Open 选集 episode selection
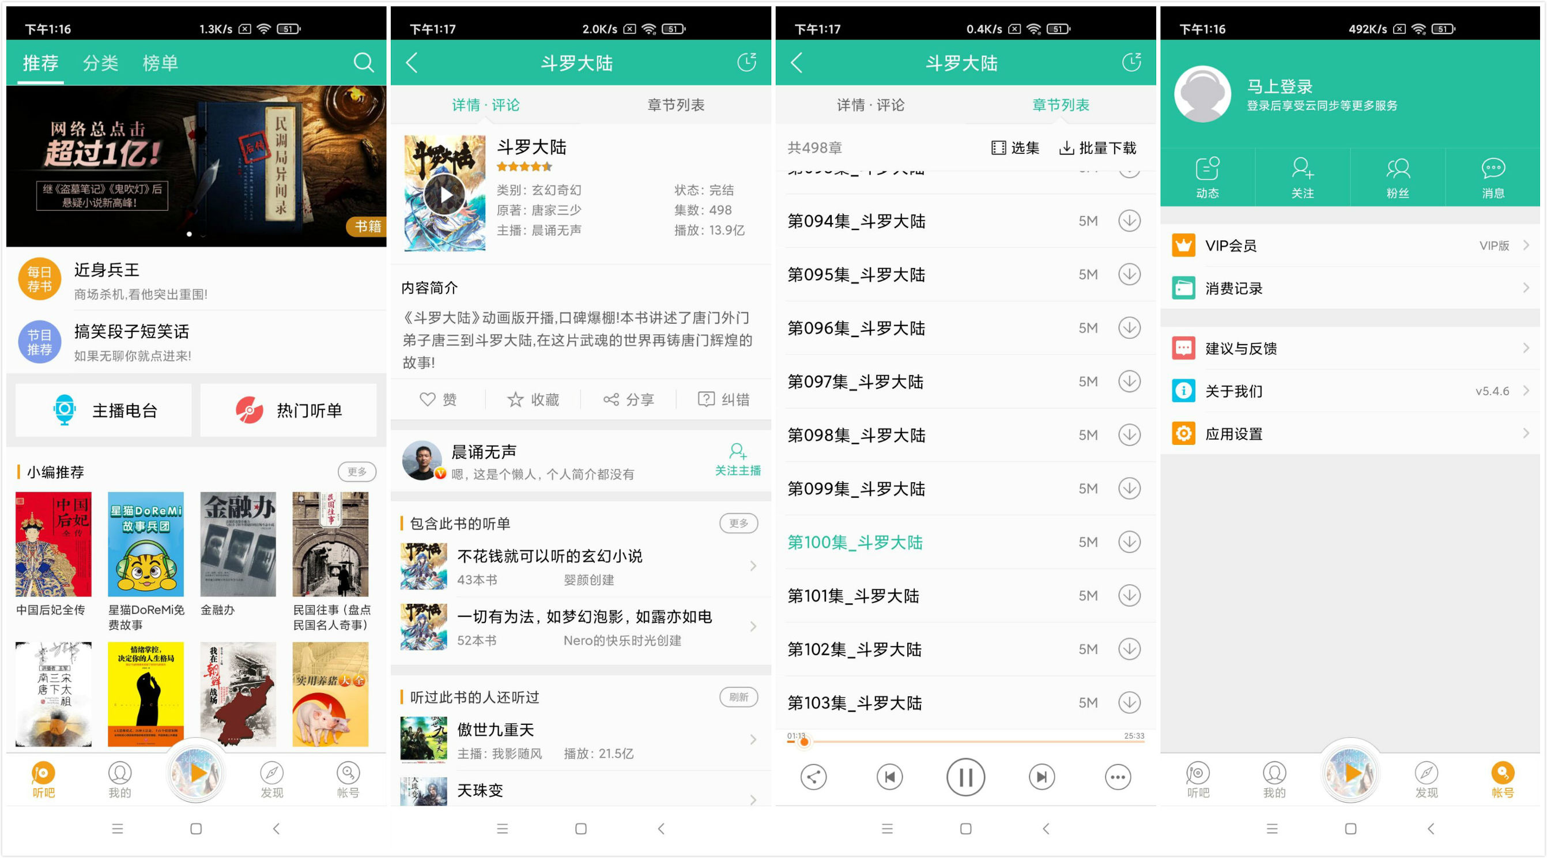Screen dimensions: 1547x858 click(1015, 148)
